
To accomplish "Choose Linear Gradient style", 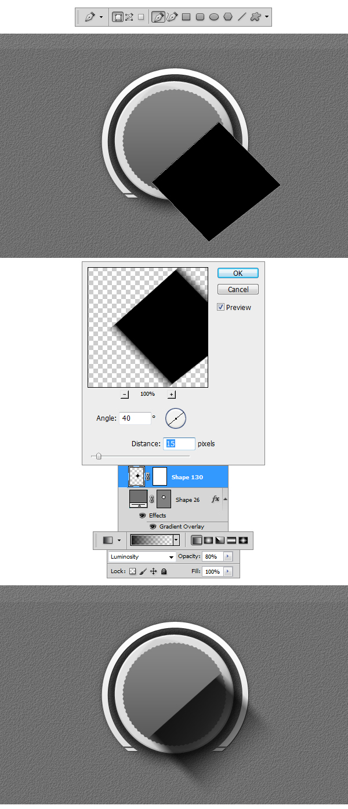I will (x=197, y=540).
